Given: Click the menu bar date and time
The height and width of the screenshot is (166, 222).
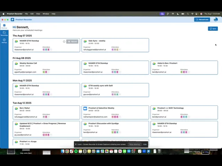Looking at the screenshot, I should click(x=212, y=14).
